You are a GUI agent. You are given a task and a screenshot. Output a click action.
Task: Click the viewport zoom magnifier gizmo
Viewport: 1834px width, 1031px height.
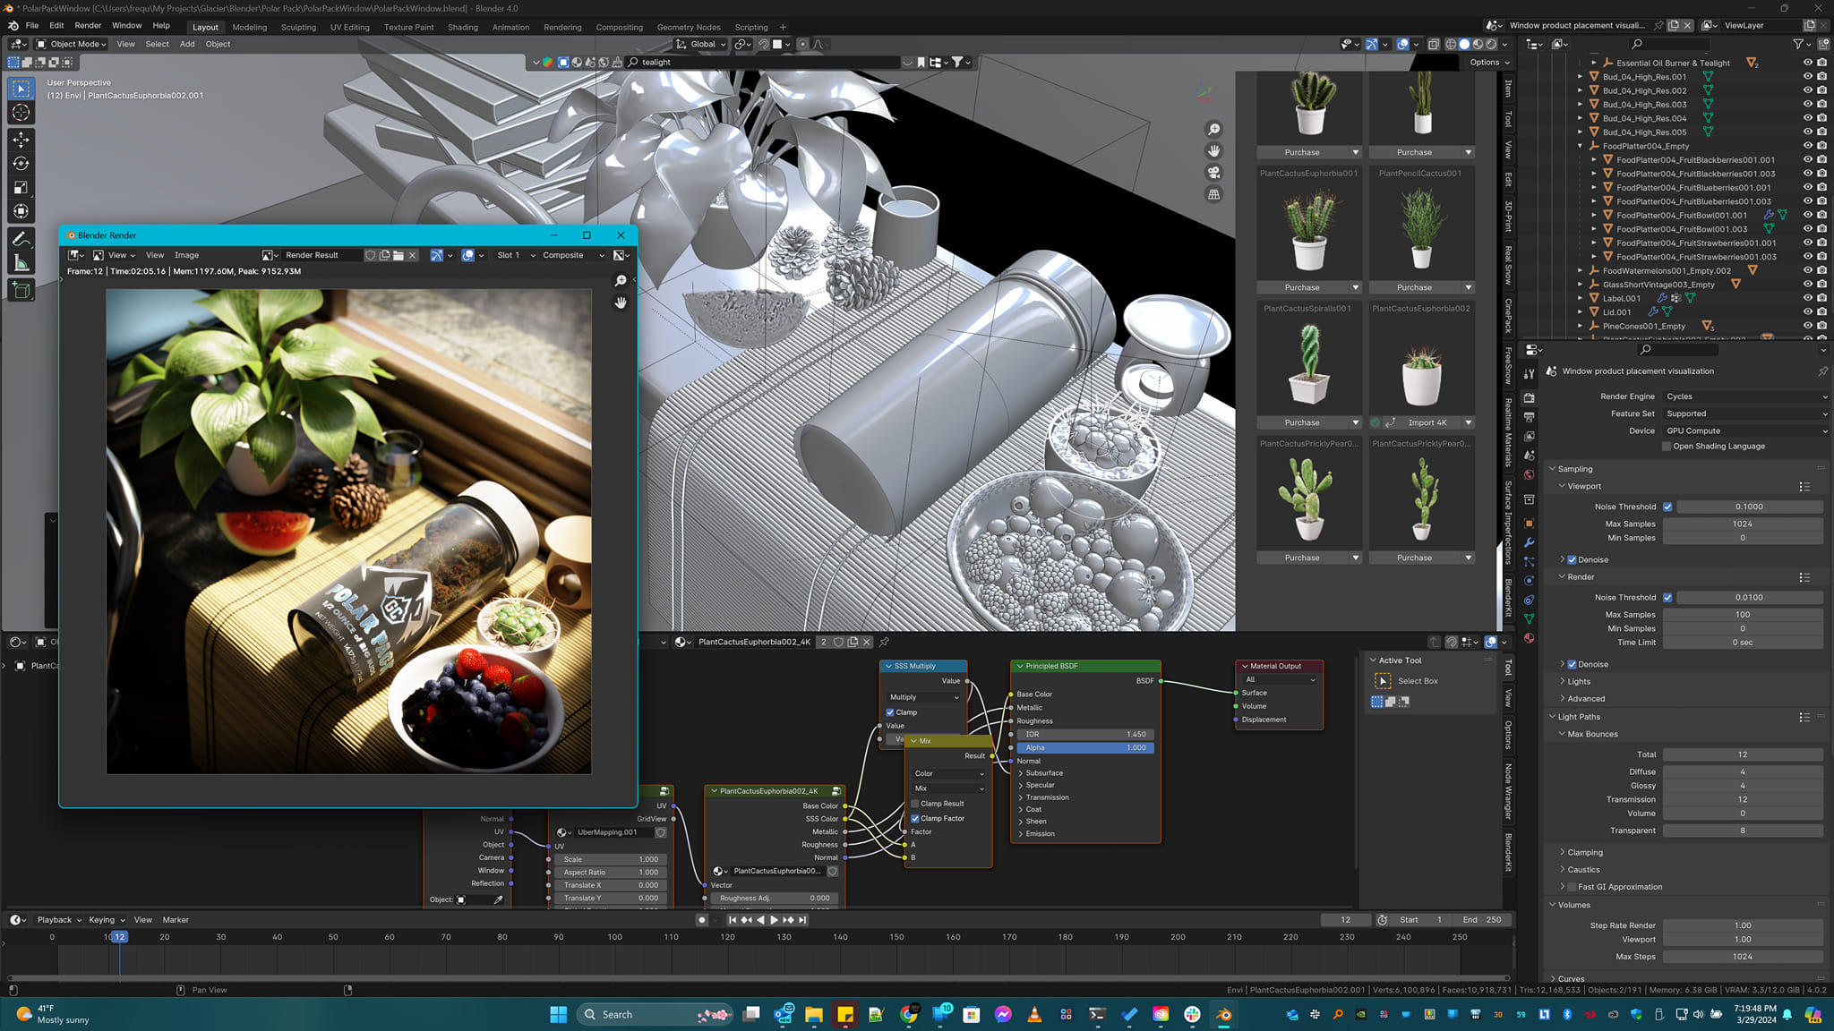pos(1214,130)
